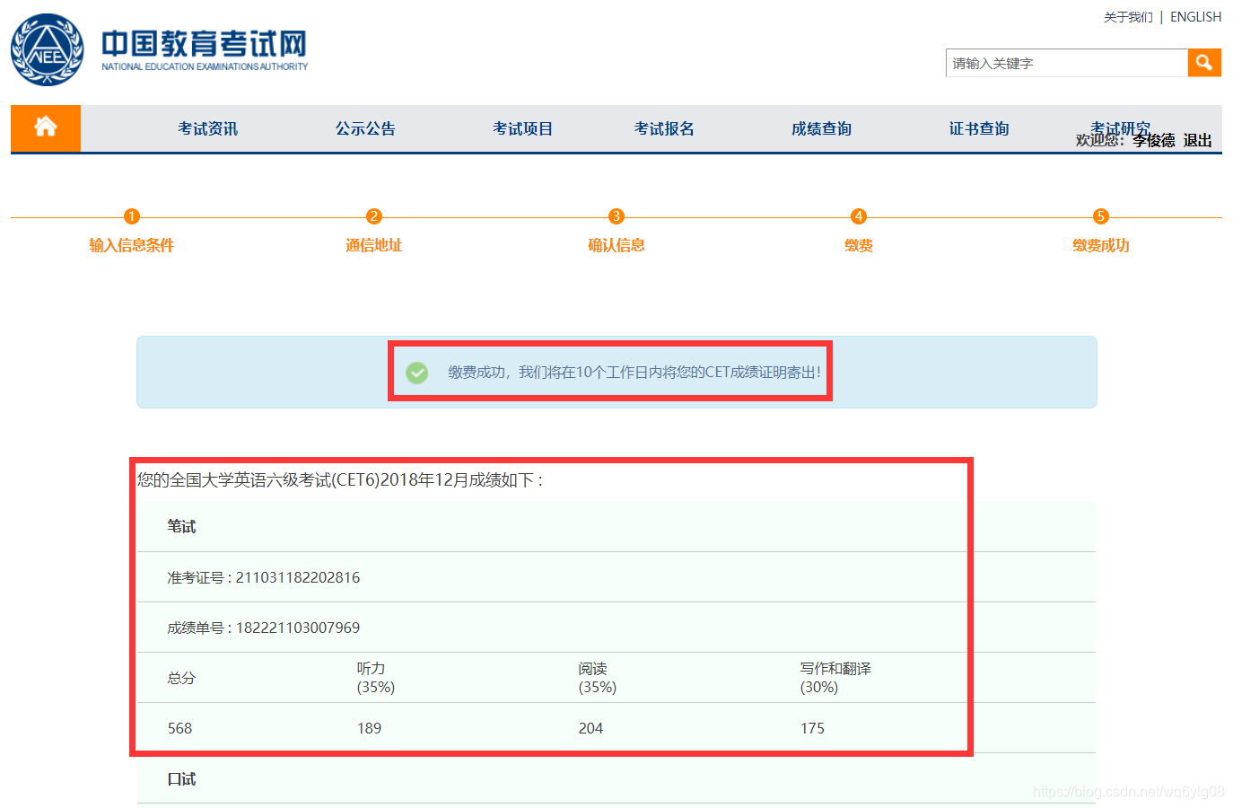Image resolution: width=1233 pixels, height=808 pixels.
Task: Click the 口试 section header
Action: (x=181, y=778)
